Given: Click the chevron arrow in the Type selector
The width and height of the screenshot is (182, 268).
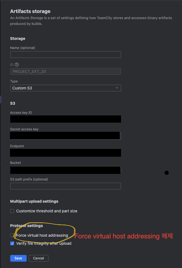Looking at the screenshot, I should [117, 88].
